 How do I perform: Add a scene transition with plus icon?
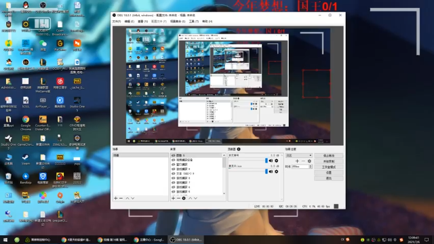[297, 161]
